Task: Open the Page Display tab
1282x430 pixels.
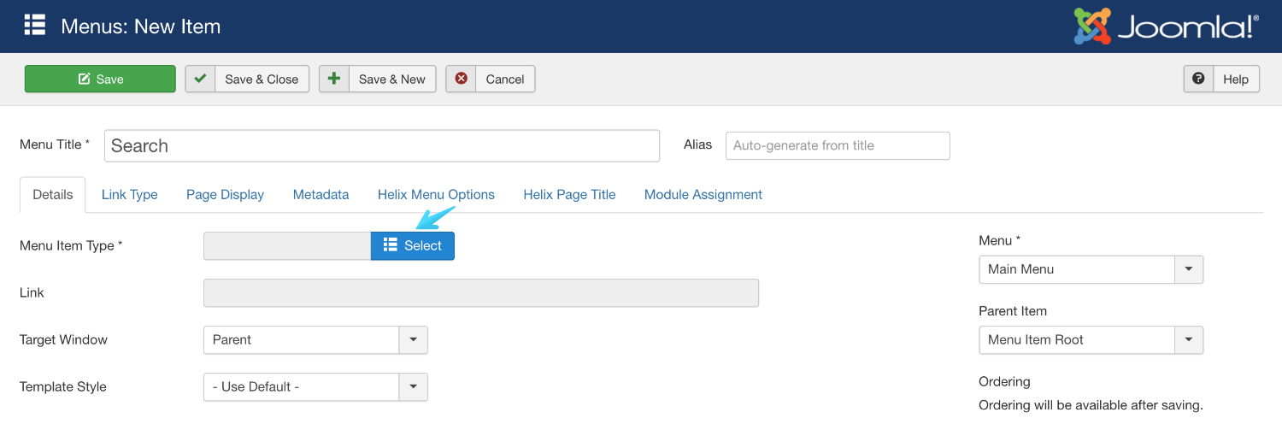Action: [x=225, y=194]
